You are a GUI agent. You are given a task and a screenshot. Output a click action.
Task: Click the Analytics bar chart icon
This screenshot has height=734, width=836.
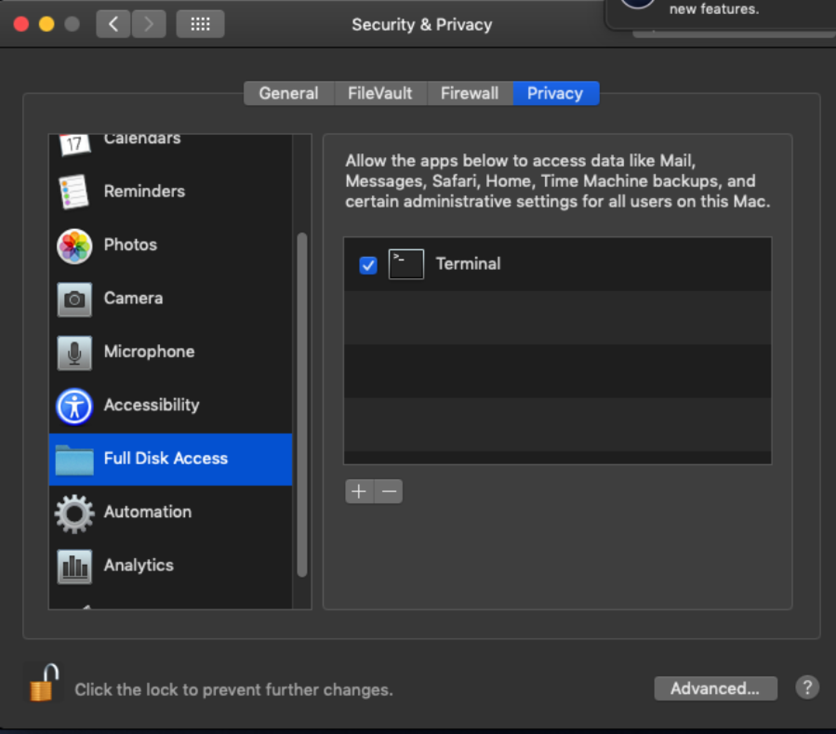(x=74, y=567)
